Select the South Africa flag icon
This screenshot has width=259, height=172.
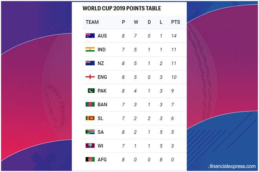(x=90, y=132)
